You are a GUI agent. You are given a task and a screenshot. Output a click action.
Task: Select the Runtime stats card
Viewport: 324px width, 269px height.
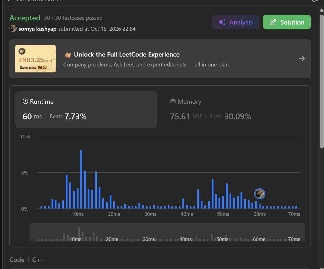(86, 109)
